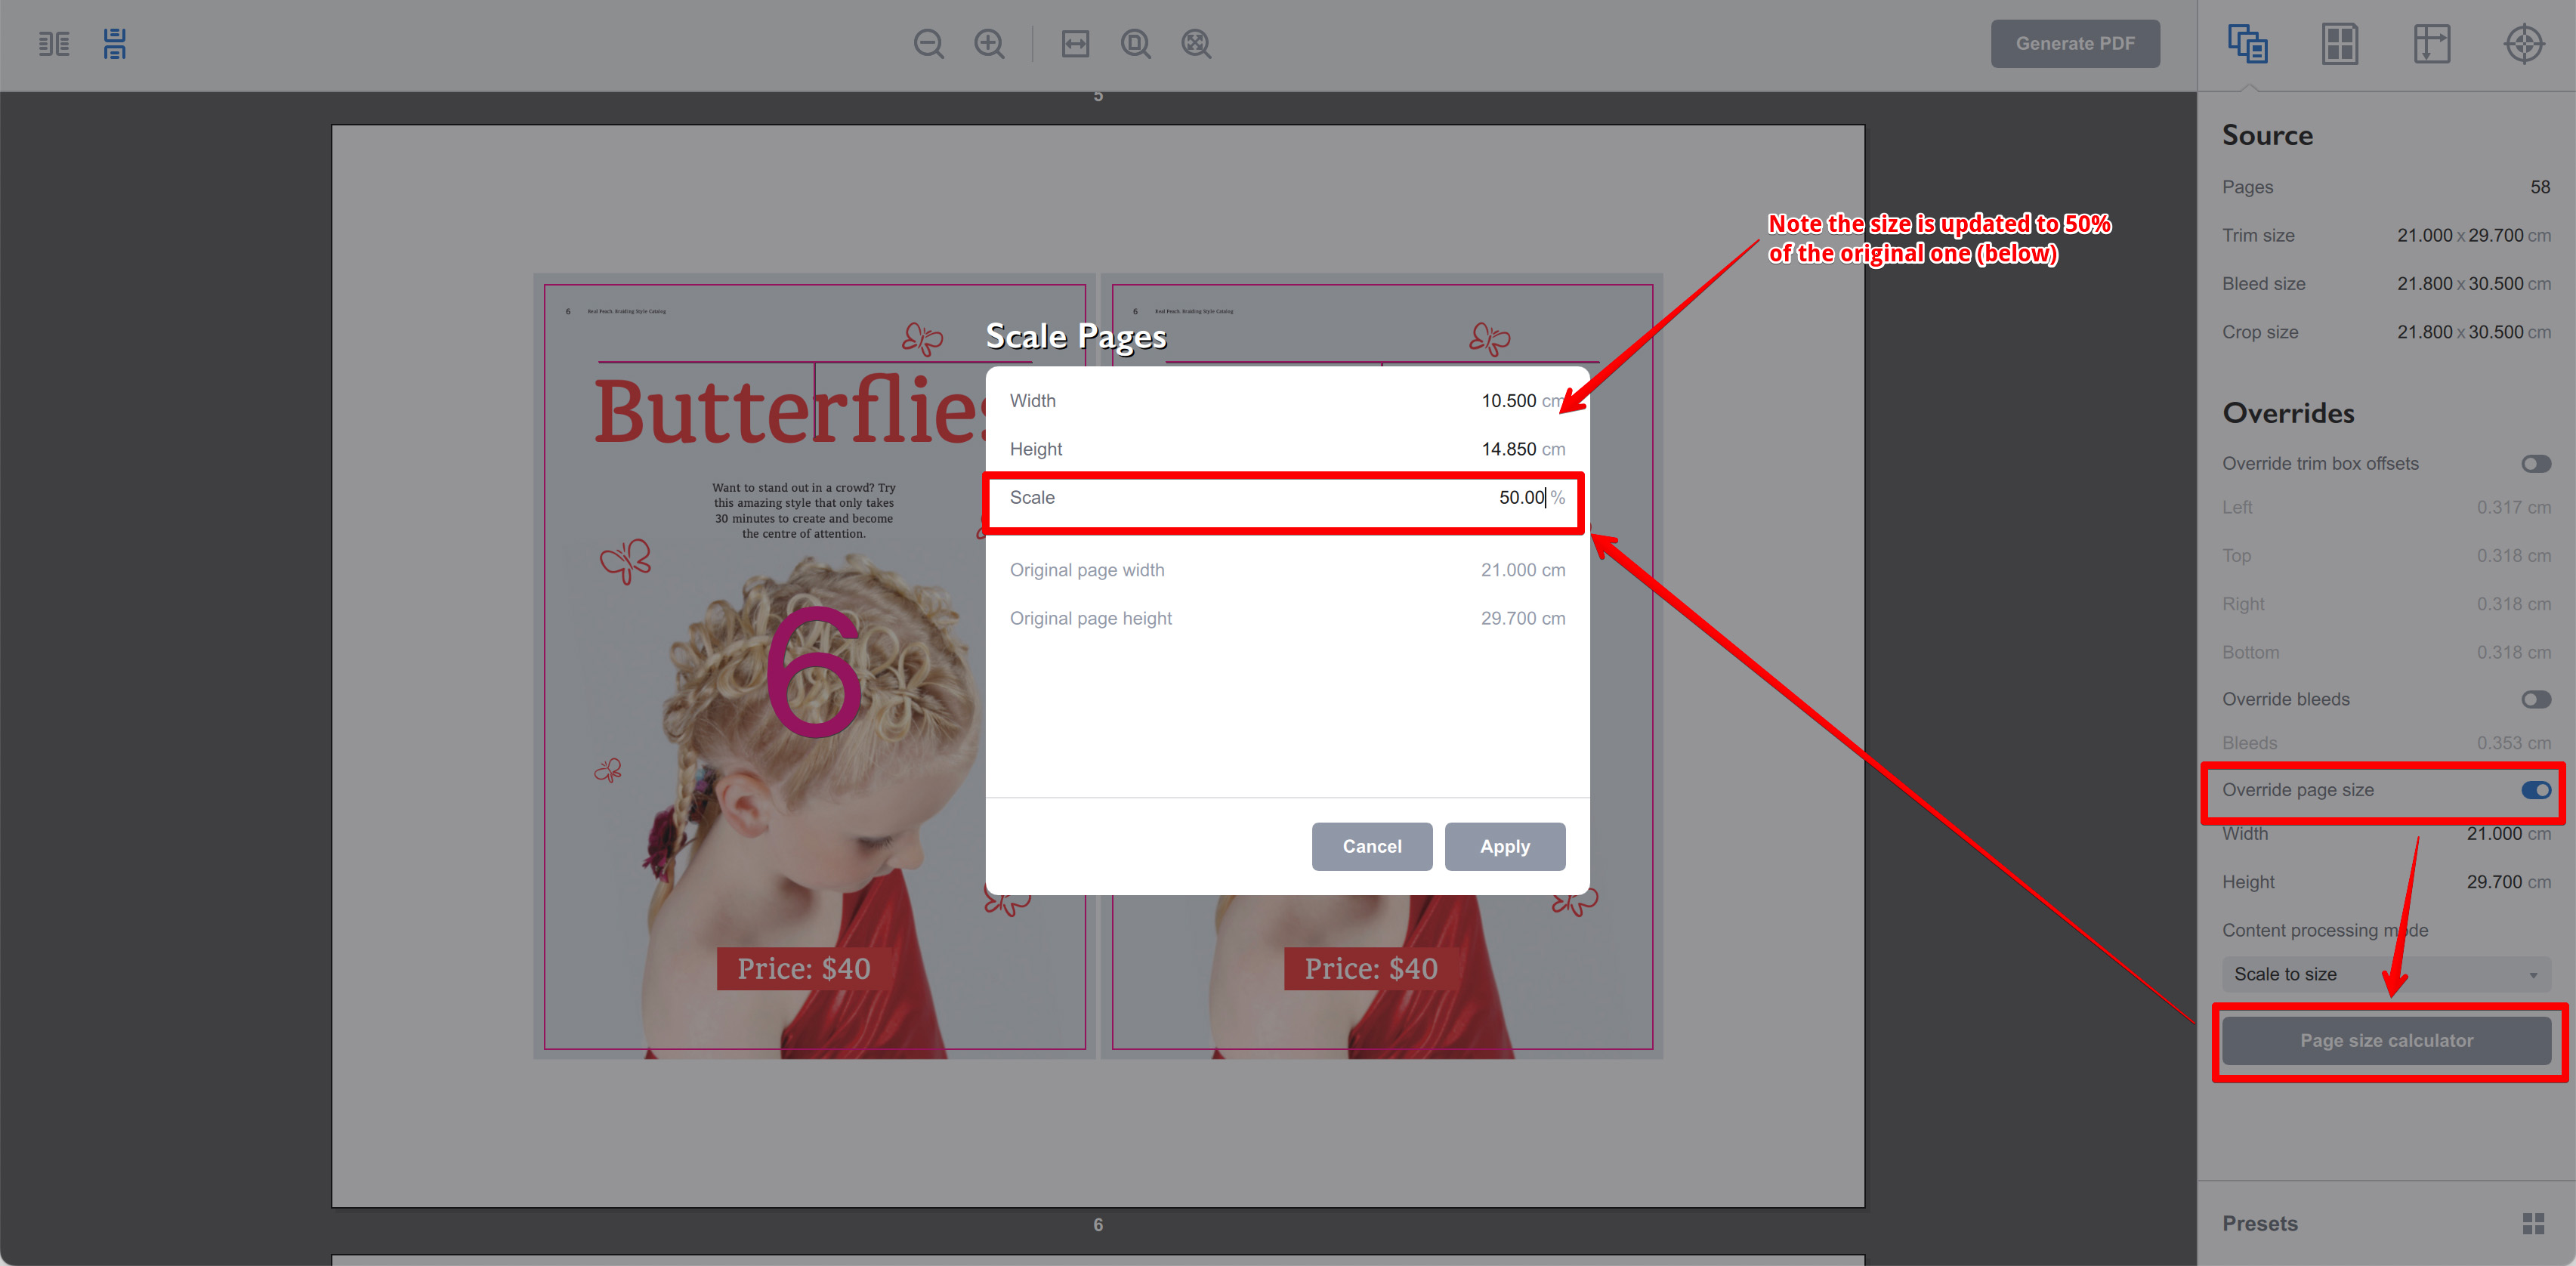Select the Zoom out icon
Viewport: 2576px width, 1266px height.
[x=928, y=44]
